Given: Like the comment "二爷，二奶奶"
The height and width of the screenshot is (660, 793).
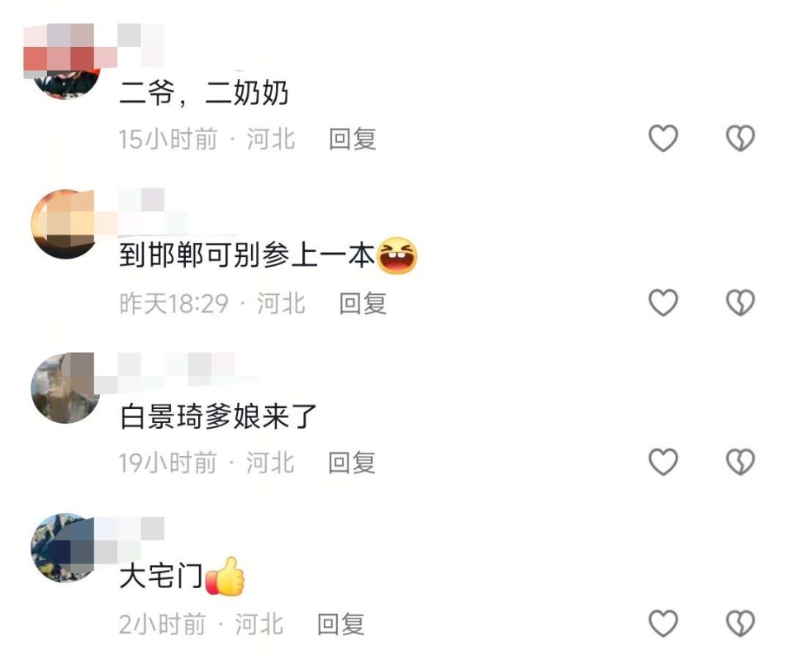Looking at the screenshot, I should tap(663, 138).
